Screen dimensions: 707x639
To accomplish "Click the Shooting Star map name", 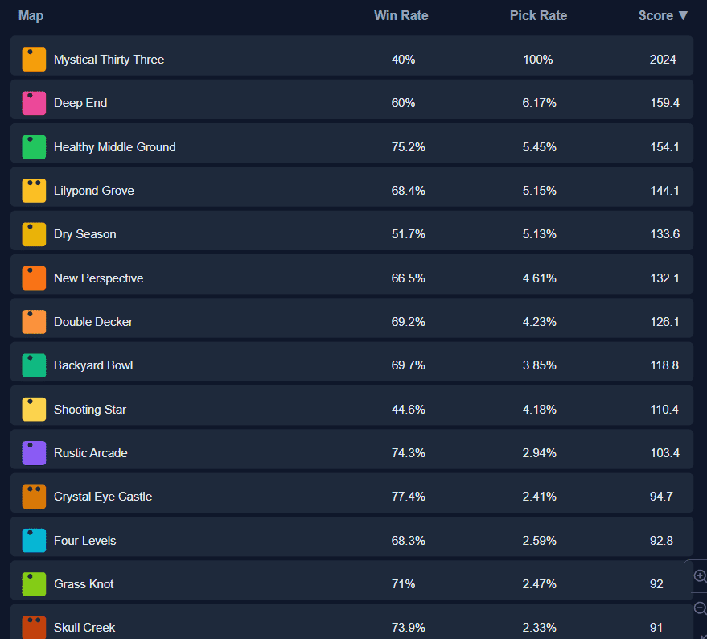I will [x=90, y=410].
